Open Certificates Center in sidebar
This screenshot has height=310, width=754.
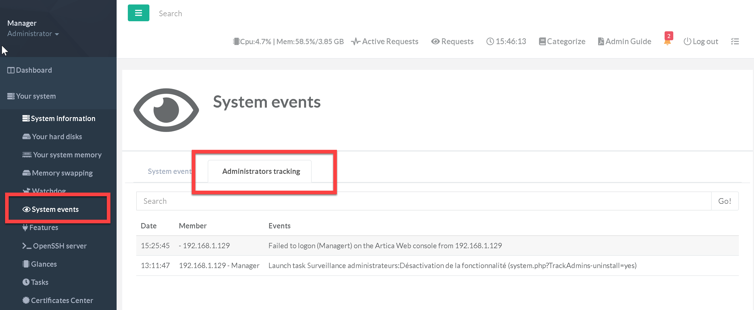click(x=62, y=300)
